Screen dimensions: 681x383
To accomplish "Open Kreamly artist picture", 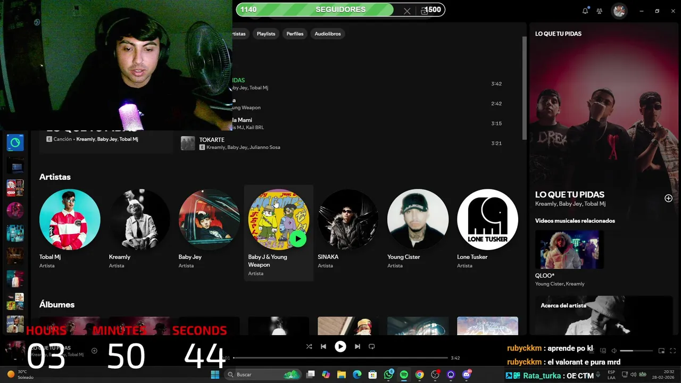I will coord(139,219).
